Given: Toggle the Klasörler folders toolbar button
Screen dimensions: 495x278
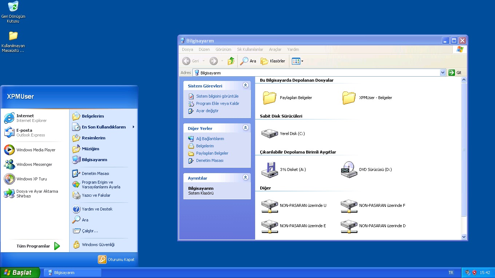Looking at the screenshot, I should tap(273, 61).
